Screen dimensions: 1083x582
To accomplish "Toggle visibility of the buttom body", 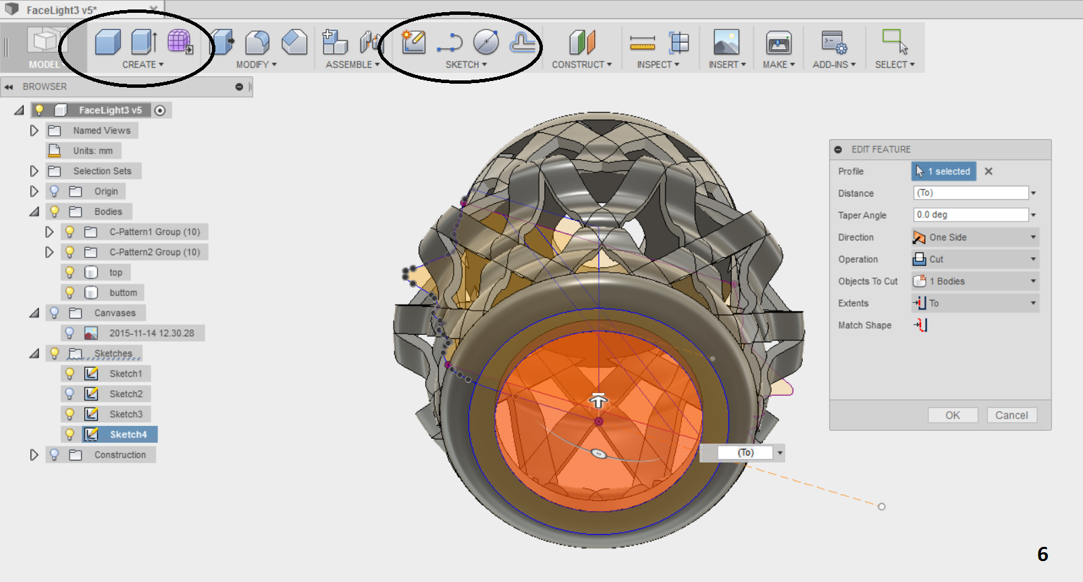I will click(x=70, y=292).
